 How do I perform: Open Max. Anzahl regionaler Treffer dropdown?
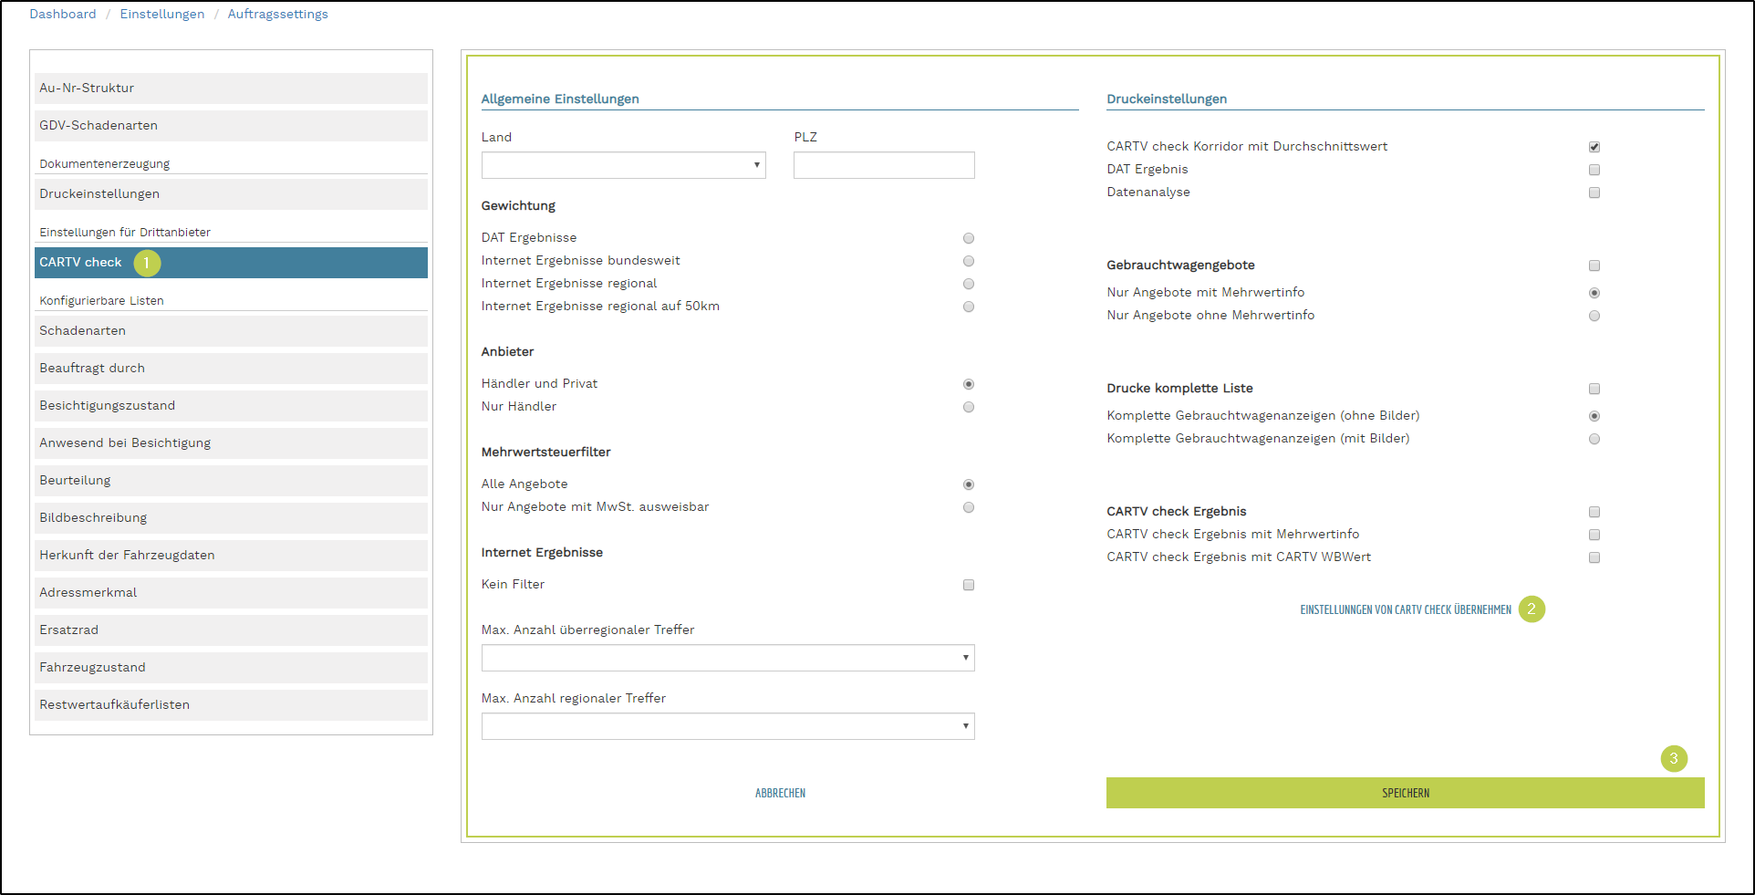(x=727, y=726)
